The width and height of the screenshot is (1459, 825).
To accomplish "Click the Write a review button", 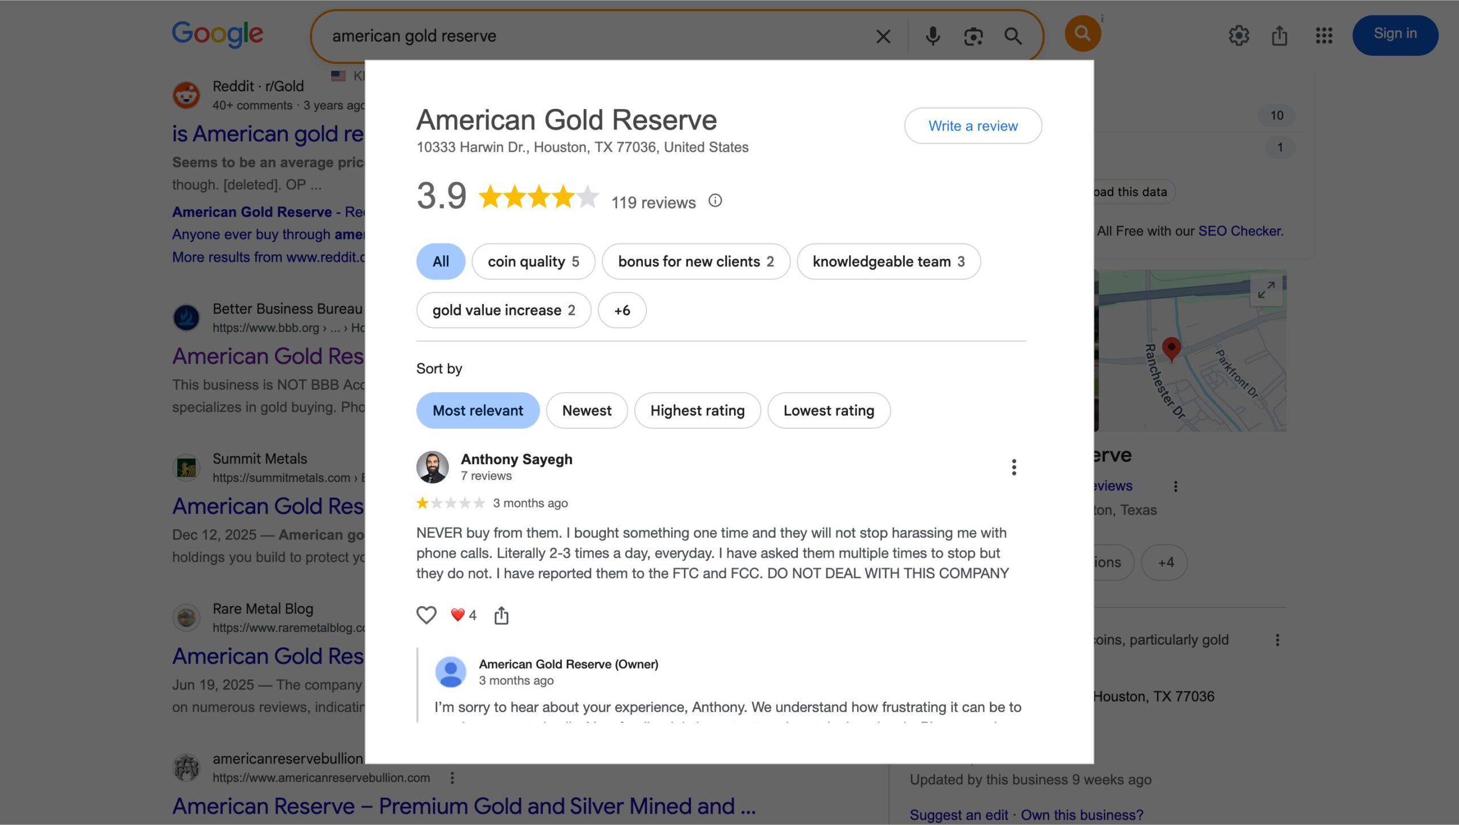I will 973,125.
